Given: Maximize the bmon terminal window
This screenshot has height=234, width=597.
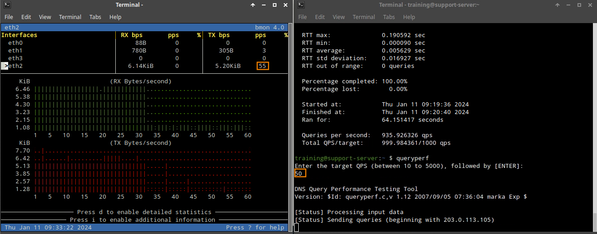Looking at the screenshot, I should point(274,5).
